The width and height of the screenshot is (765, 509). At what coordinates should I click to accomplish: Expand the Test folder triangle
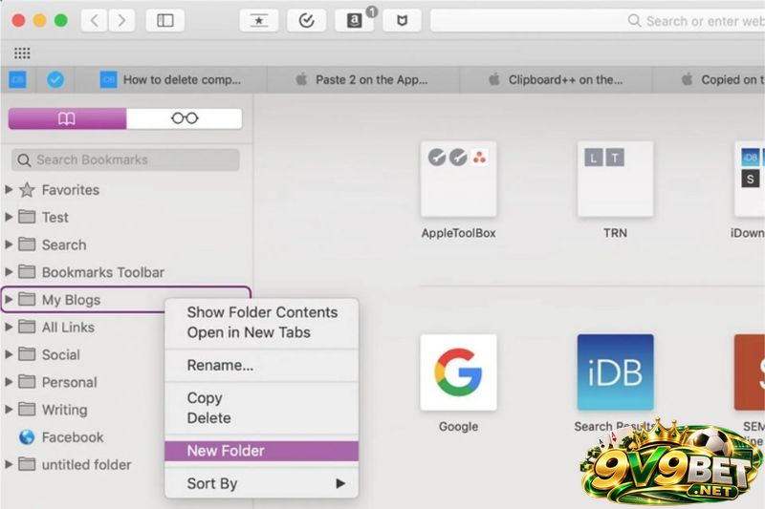[x=9, y=217]
